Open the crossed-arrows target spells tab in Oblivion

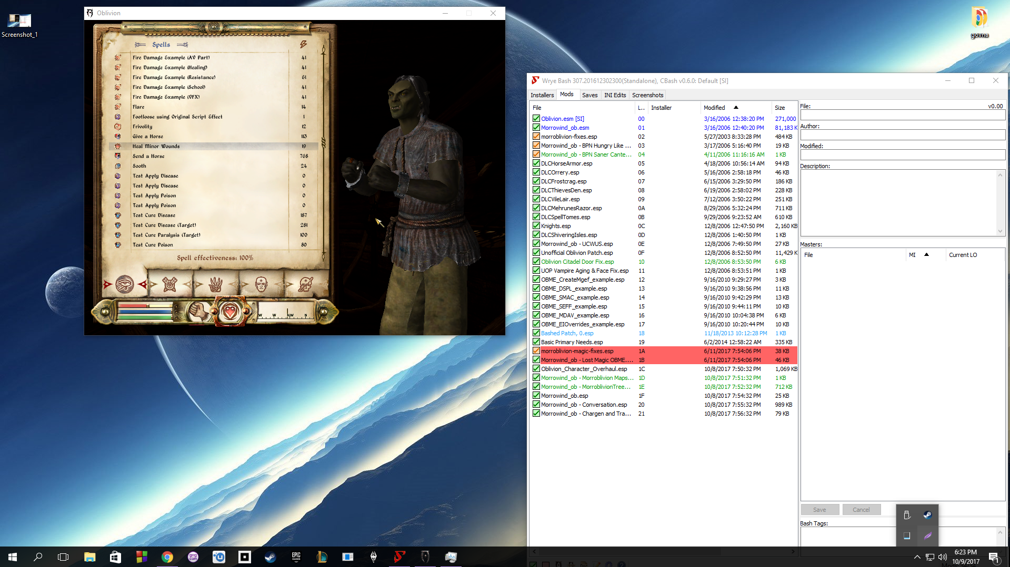click(x=169, y=284)
